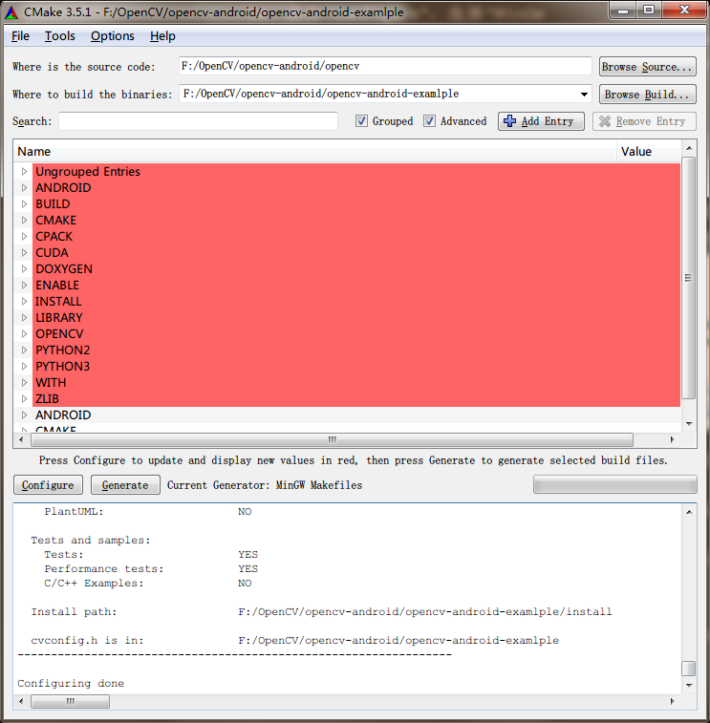
Task: Toggle the Grouped checkbox
Action: pyautogui.click(x=361, y=121)
